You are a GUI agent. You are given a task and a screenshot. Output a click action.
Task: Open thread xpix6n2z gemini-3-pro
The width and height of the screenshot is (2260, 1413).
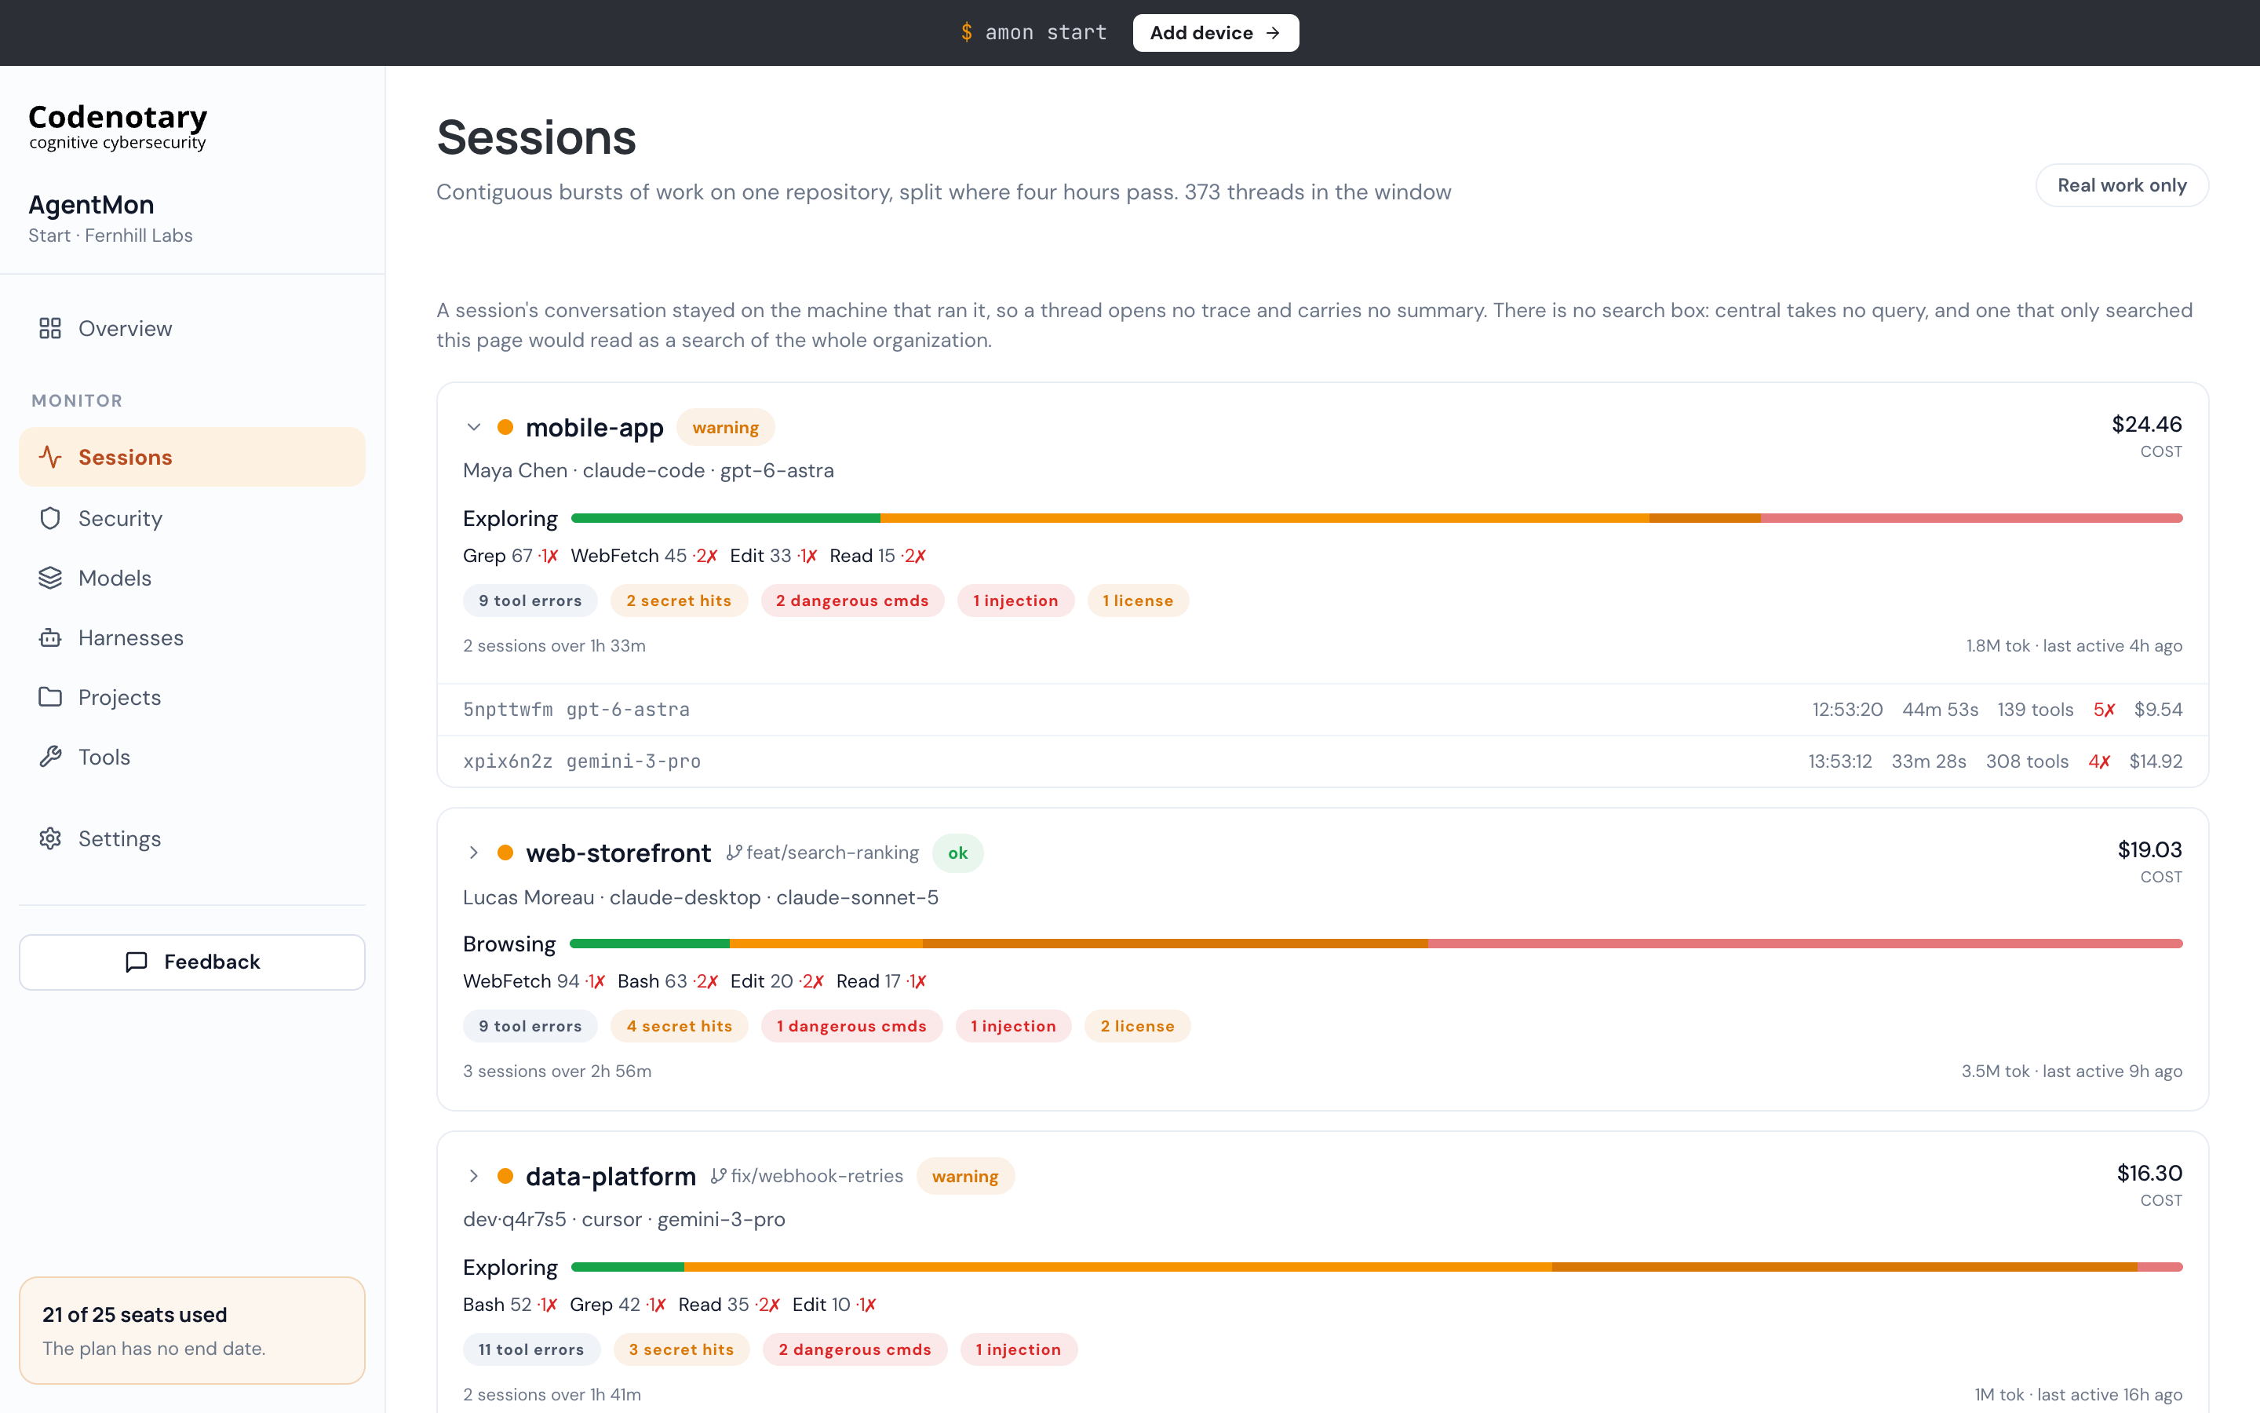tap(1322, 761)
